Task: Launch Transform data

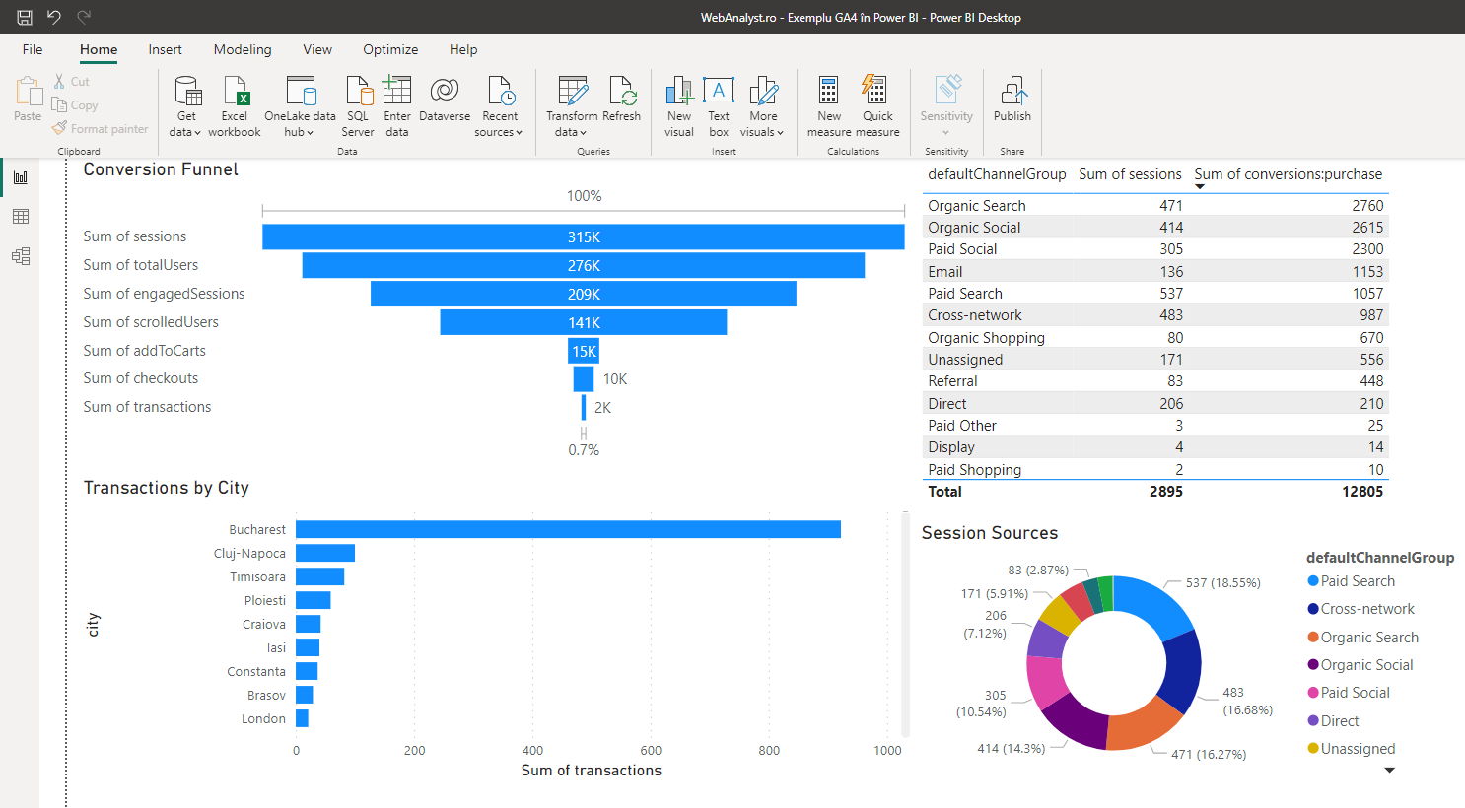Action: (x=572, y=105)
